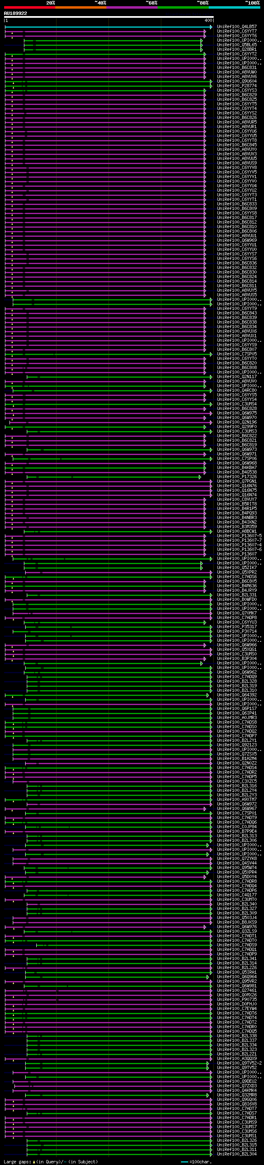Open hit UniRef100_Q4LB57
The height and width of the screenshot is (1165, 264).
[x=237, y=27]
